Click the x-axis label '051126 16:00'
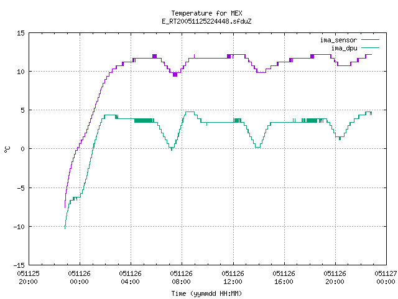This screenshot has width=398, height=299. (x=284, y=277)
